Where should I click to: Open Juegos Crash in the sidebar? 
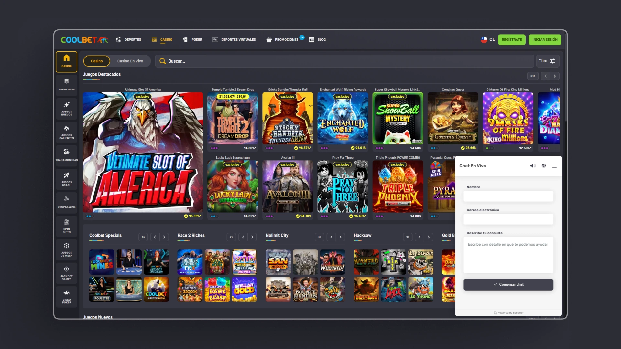67,179
